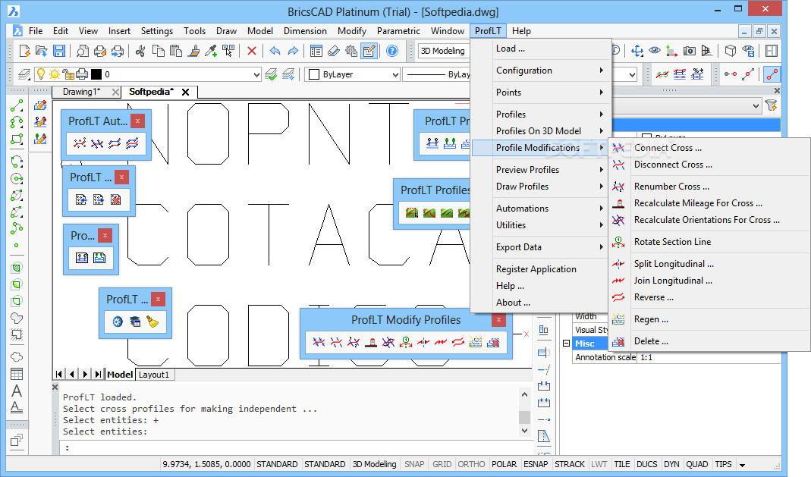Open status bar options dropdown arrow
Image resolution: width=811 pixels, height=477 pixels.
[742, 465]
